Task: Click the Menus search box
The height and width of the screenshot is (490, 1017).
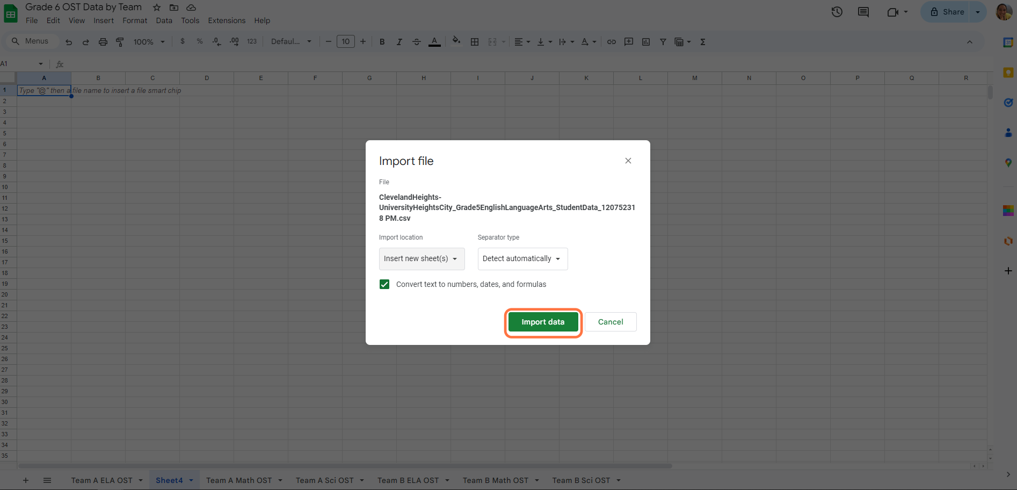Action: click(32, 41)
